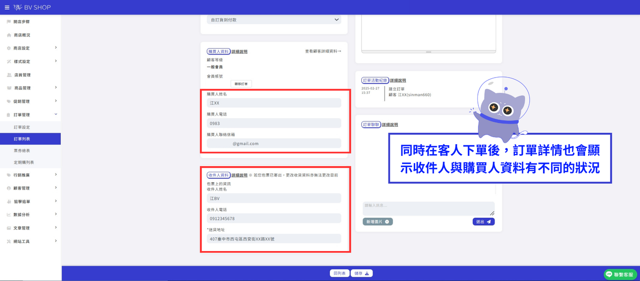The image size is (640, 281).
Task: Click the 樣式設定 brush icon
Action: (9, 62)
